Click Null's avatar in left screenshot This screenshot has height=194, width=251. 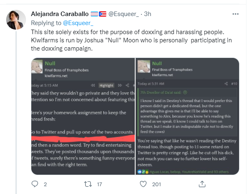click(37, 67)
